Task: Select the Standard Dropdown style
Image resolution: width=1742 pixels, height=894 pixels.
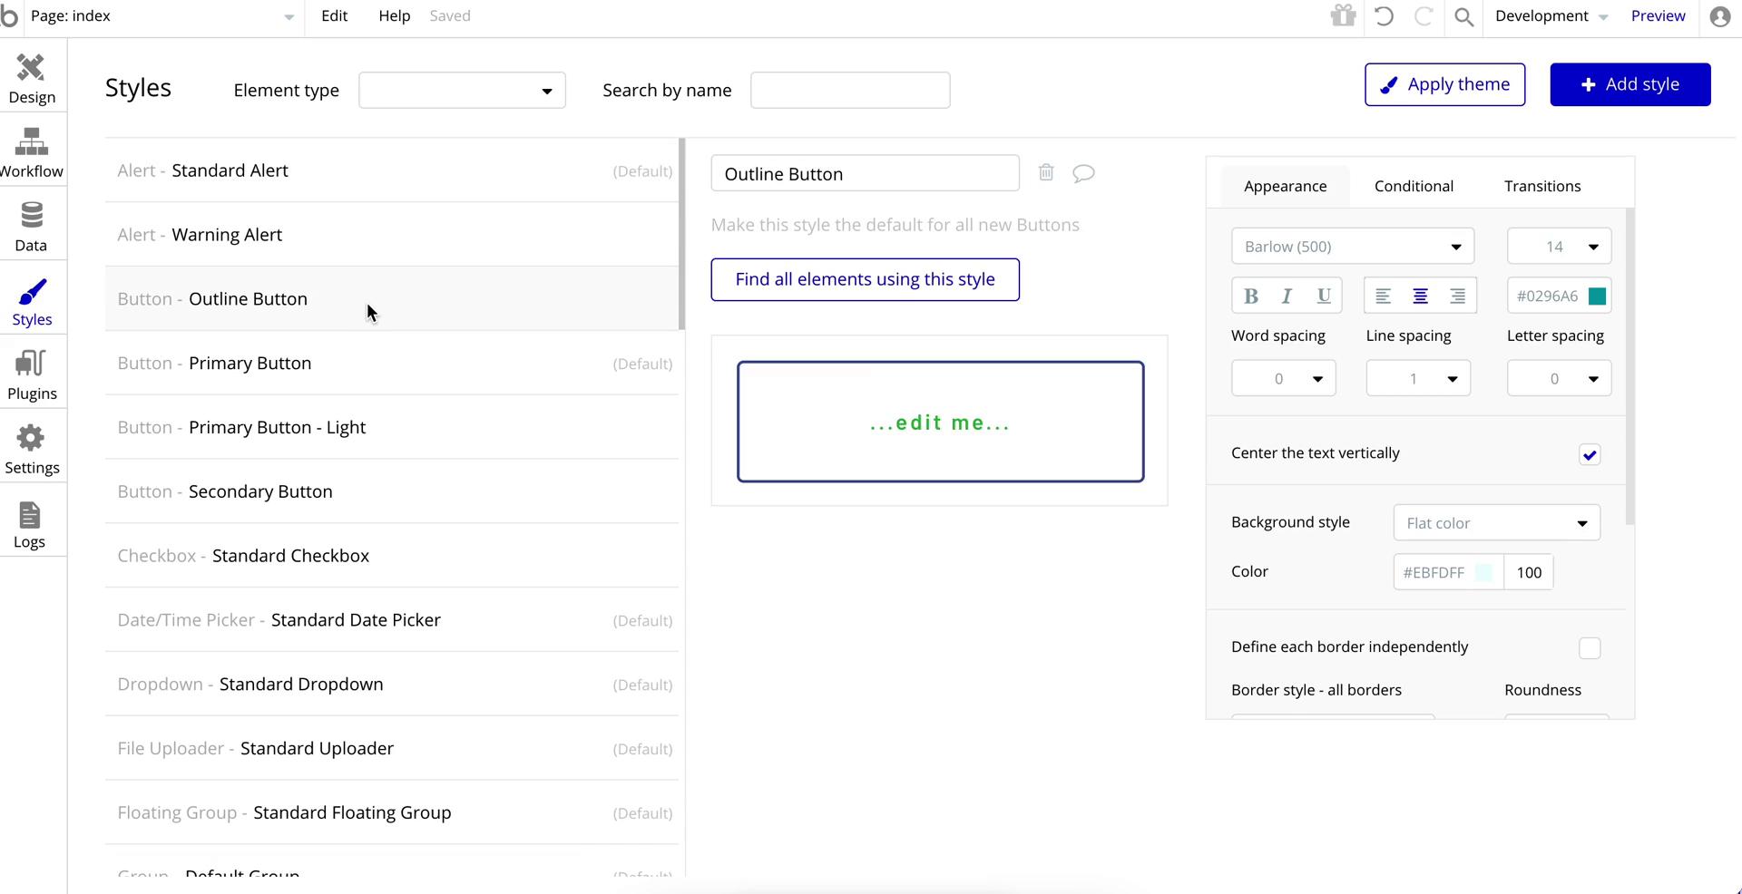Action: point(392,685)
